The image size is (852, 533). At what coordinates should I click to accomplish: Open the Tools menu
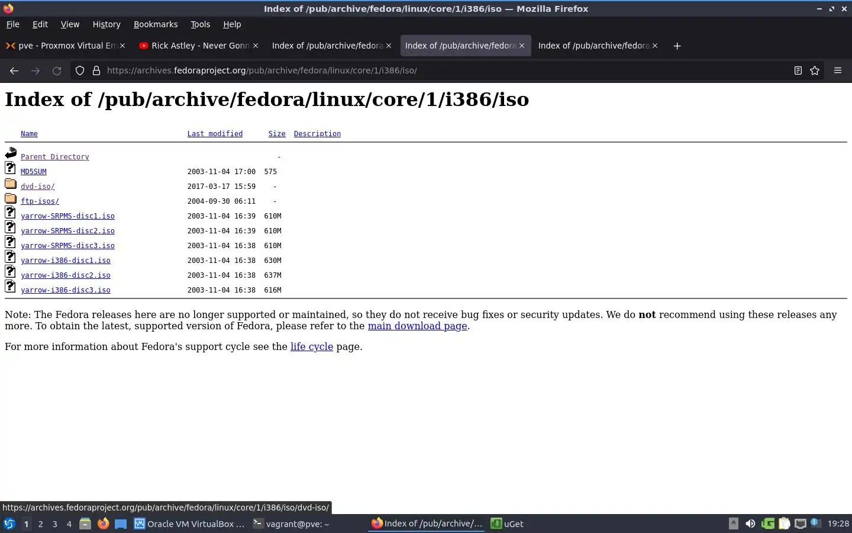click(x=200, y=24)
